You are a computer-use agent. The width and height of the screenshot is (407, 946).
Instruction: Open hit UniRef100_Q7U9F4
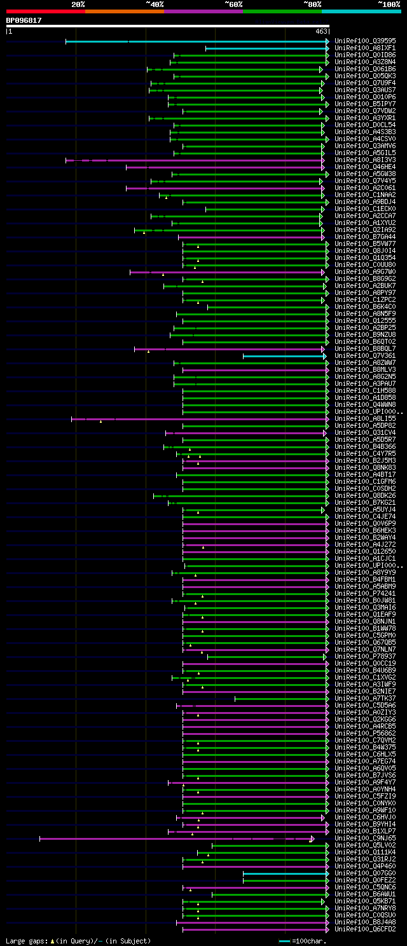[x=365, y=83]
